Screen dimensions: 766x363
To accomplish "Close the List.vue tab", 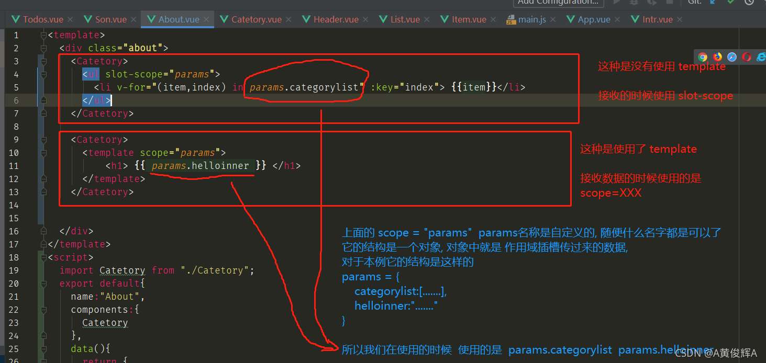I will [x=427, y=19].
